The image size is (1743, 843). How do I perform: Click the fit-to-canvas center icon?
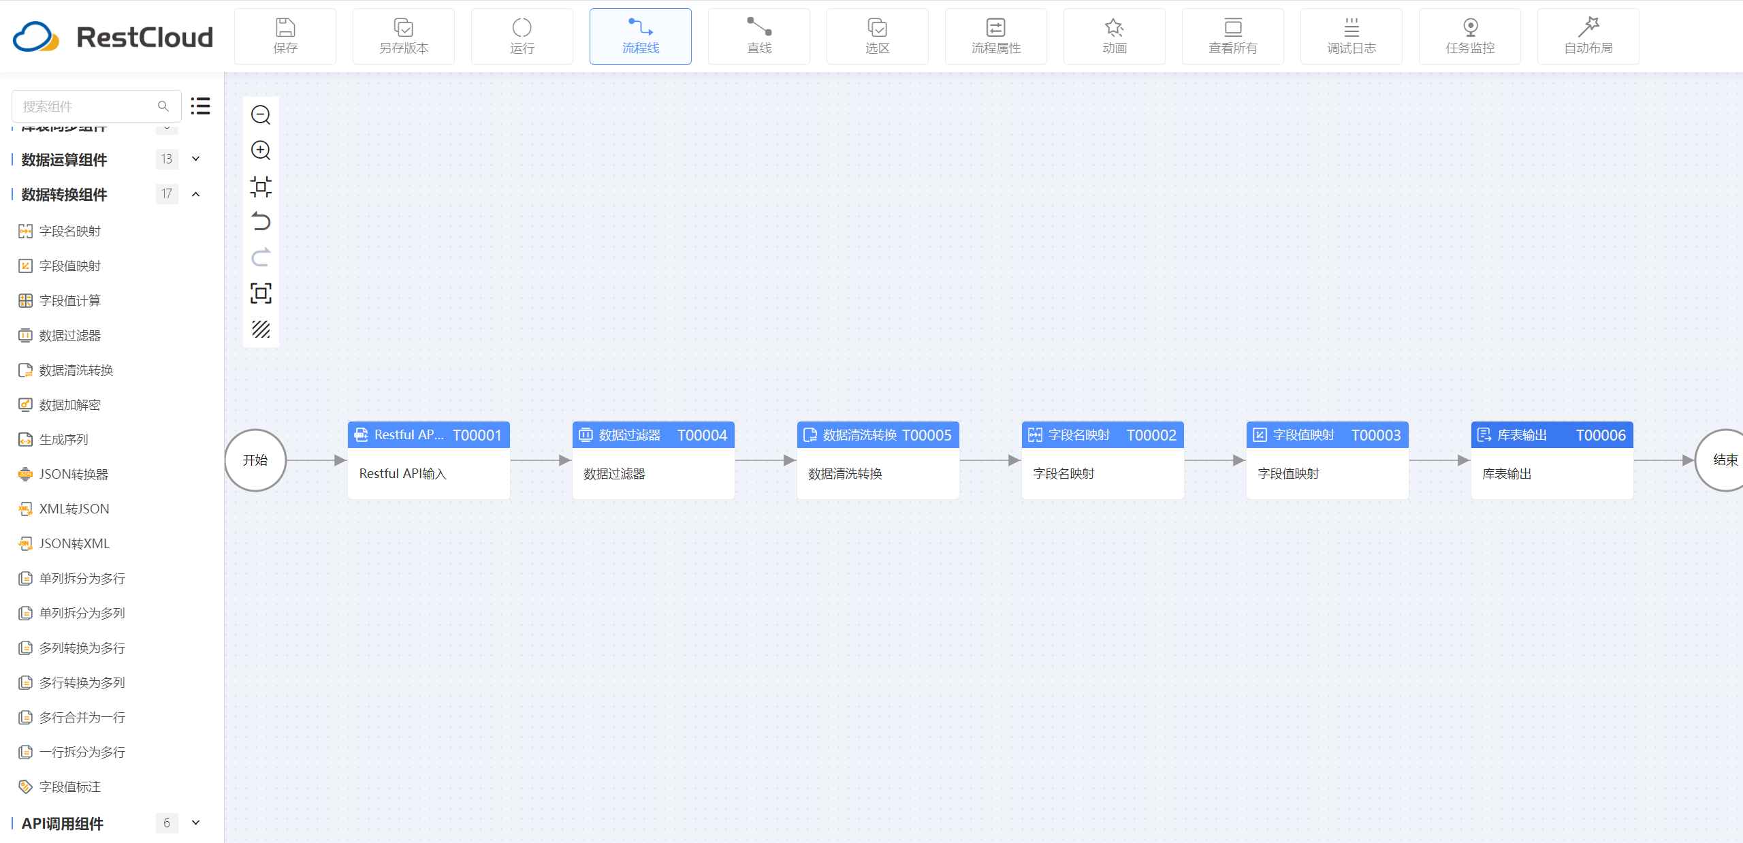pos(261,186)
